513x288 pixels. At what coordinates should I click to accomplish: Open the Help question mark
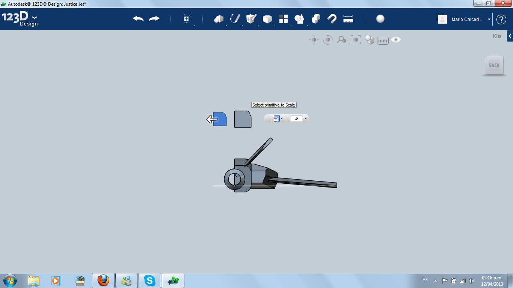pyautogui.click(x=501, y=19)
